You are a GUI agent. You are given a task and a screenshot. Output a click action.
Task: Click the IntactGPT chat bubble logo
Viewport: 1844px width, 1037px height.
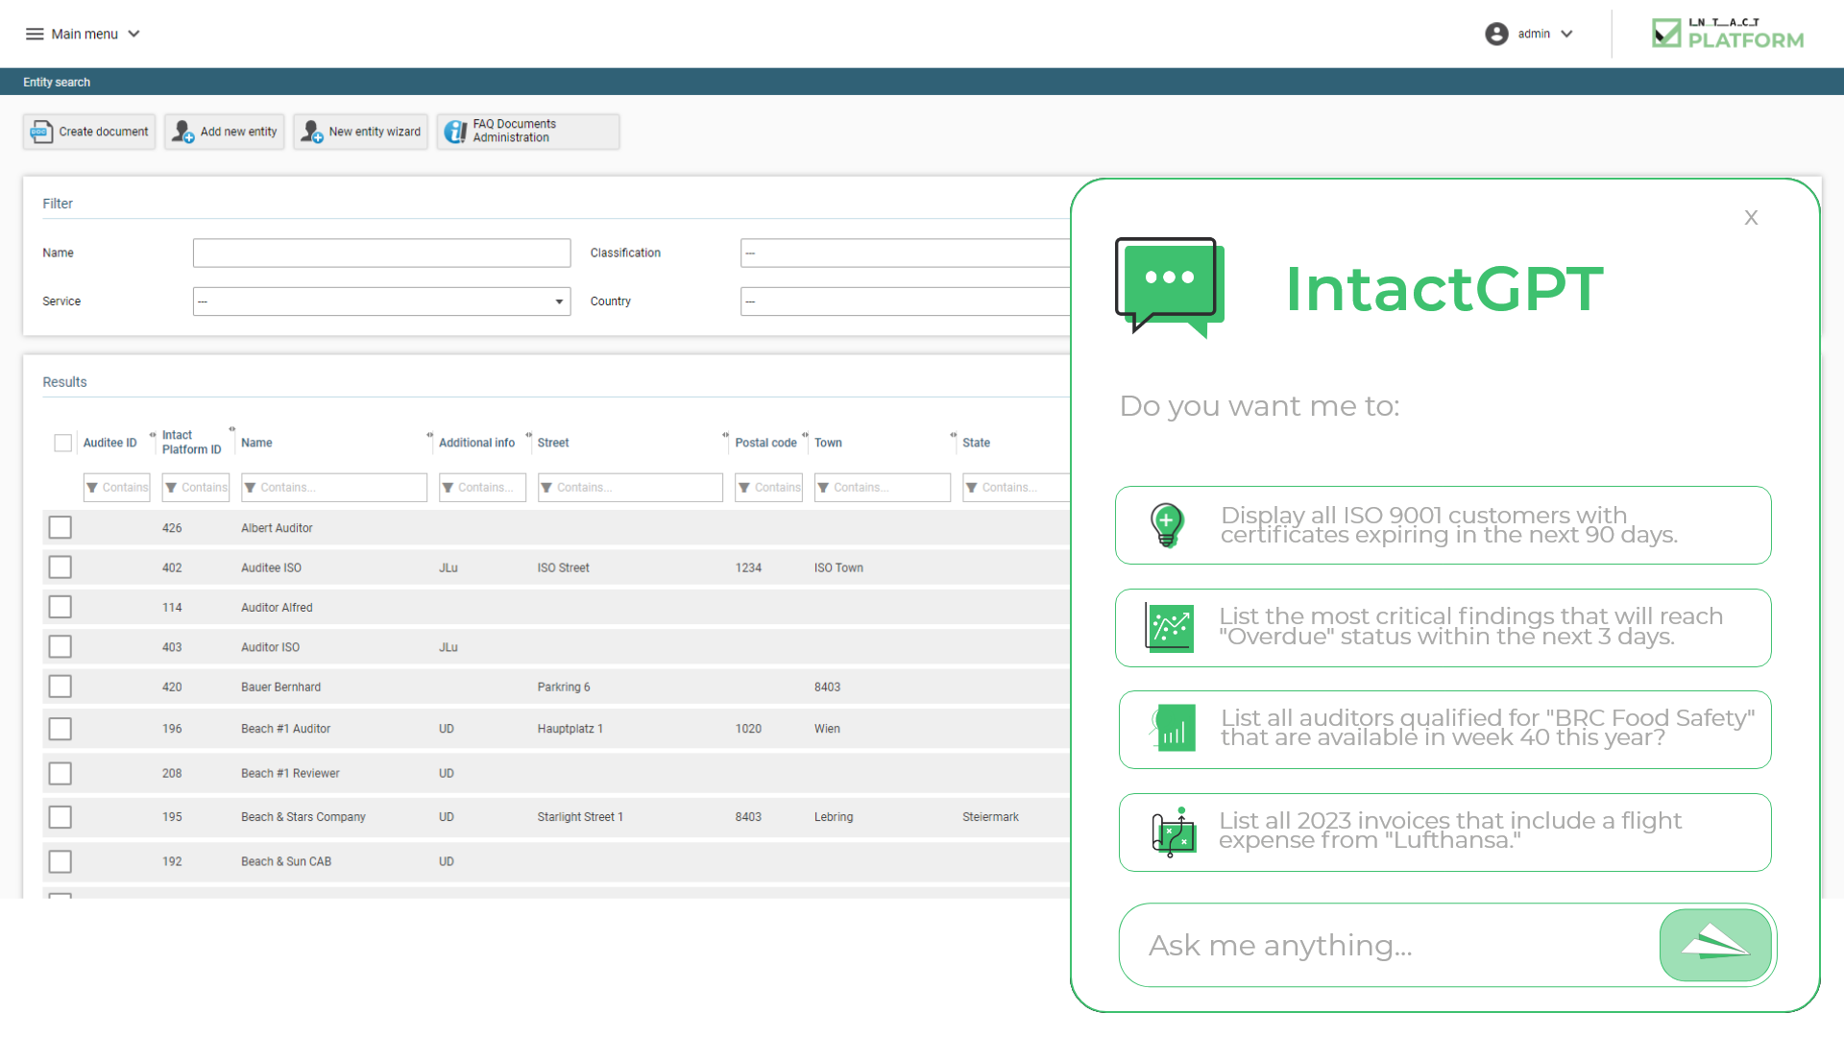tap(1168, 285)
